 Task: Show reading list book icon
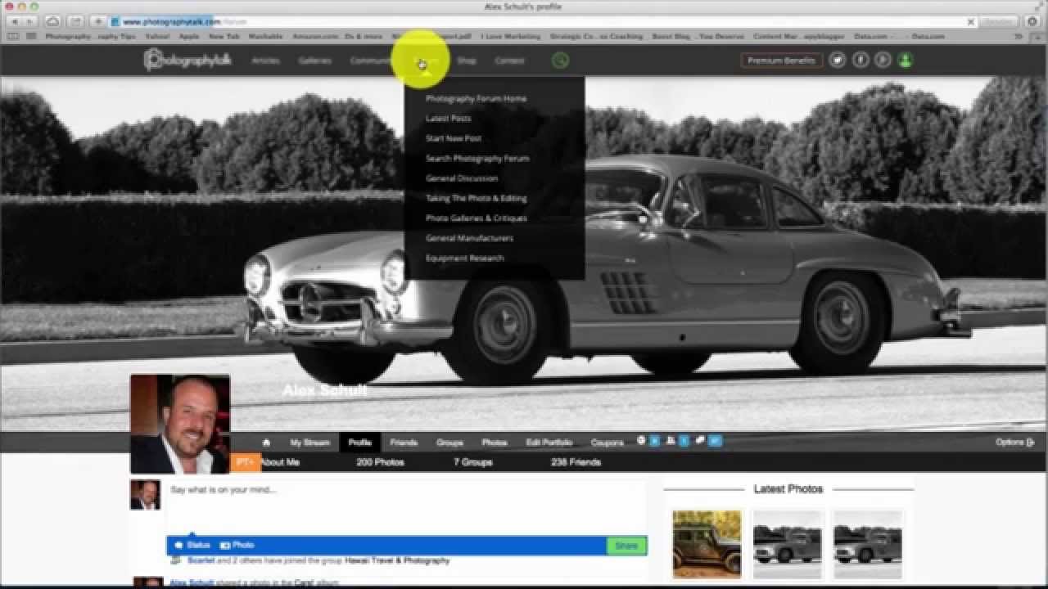[13, 36]
